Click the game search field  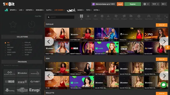tap(61, 17)
